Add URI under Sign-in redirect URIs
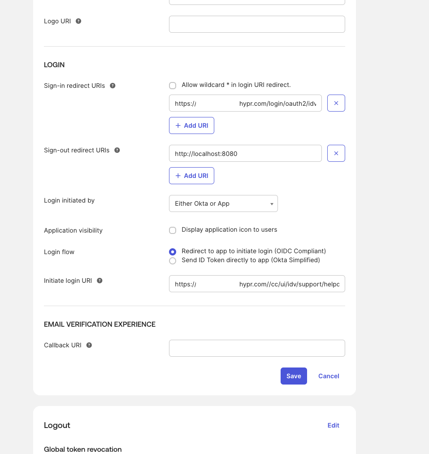This screenshot has height=454, width=429. coord(191,125)
